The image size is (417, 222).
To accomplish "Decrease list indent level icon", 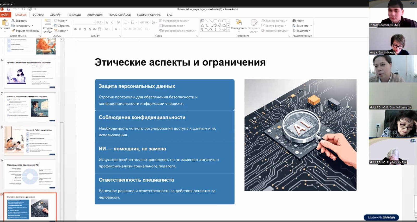I will [142, 22].
